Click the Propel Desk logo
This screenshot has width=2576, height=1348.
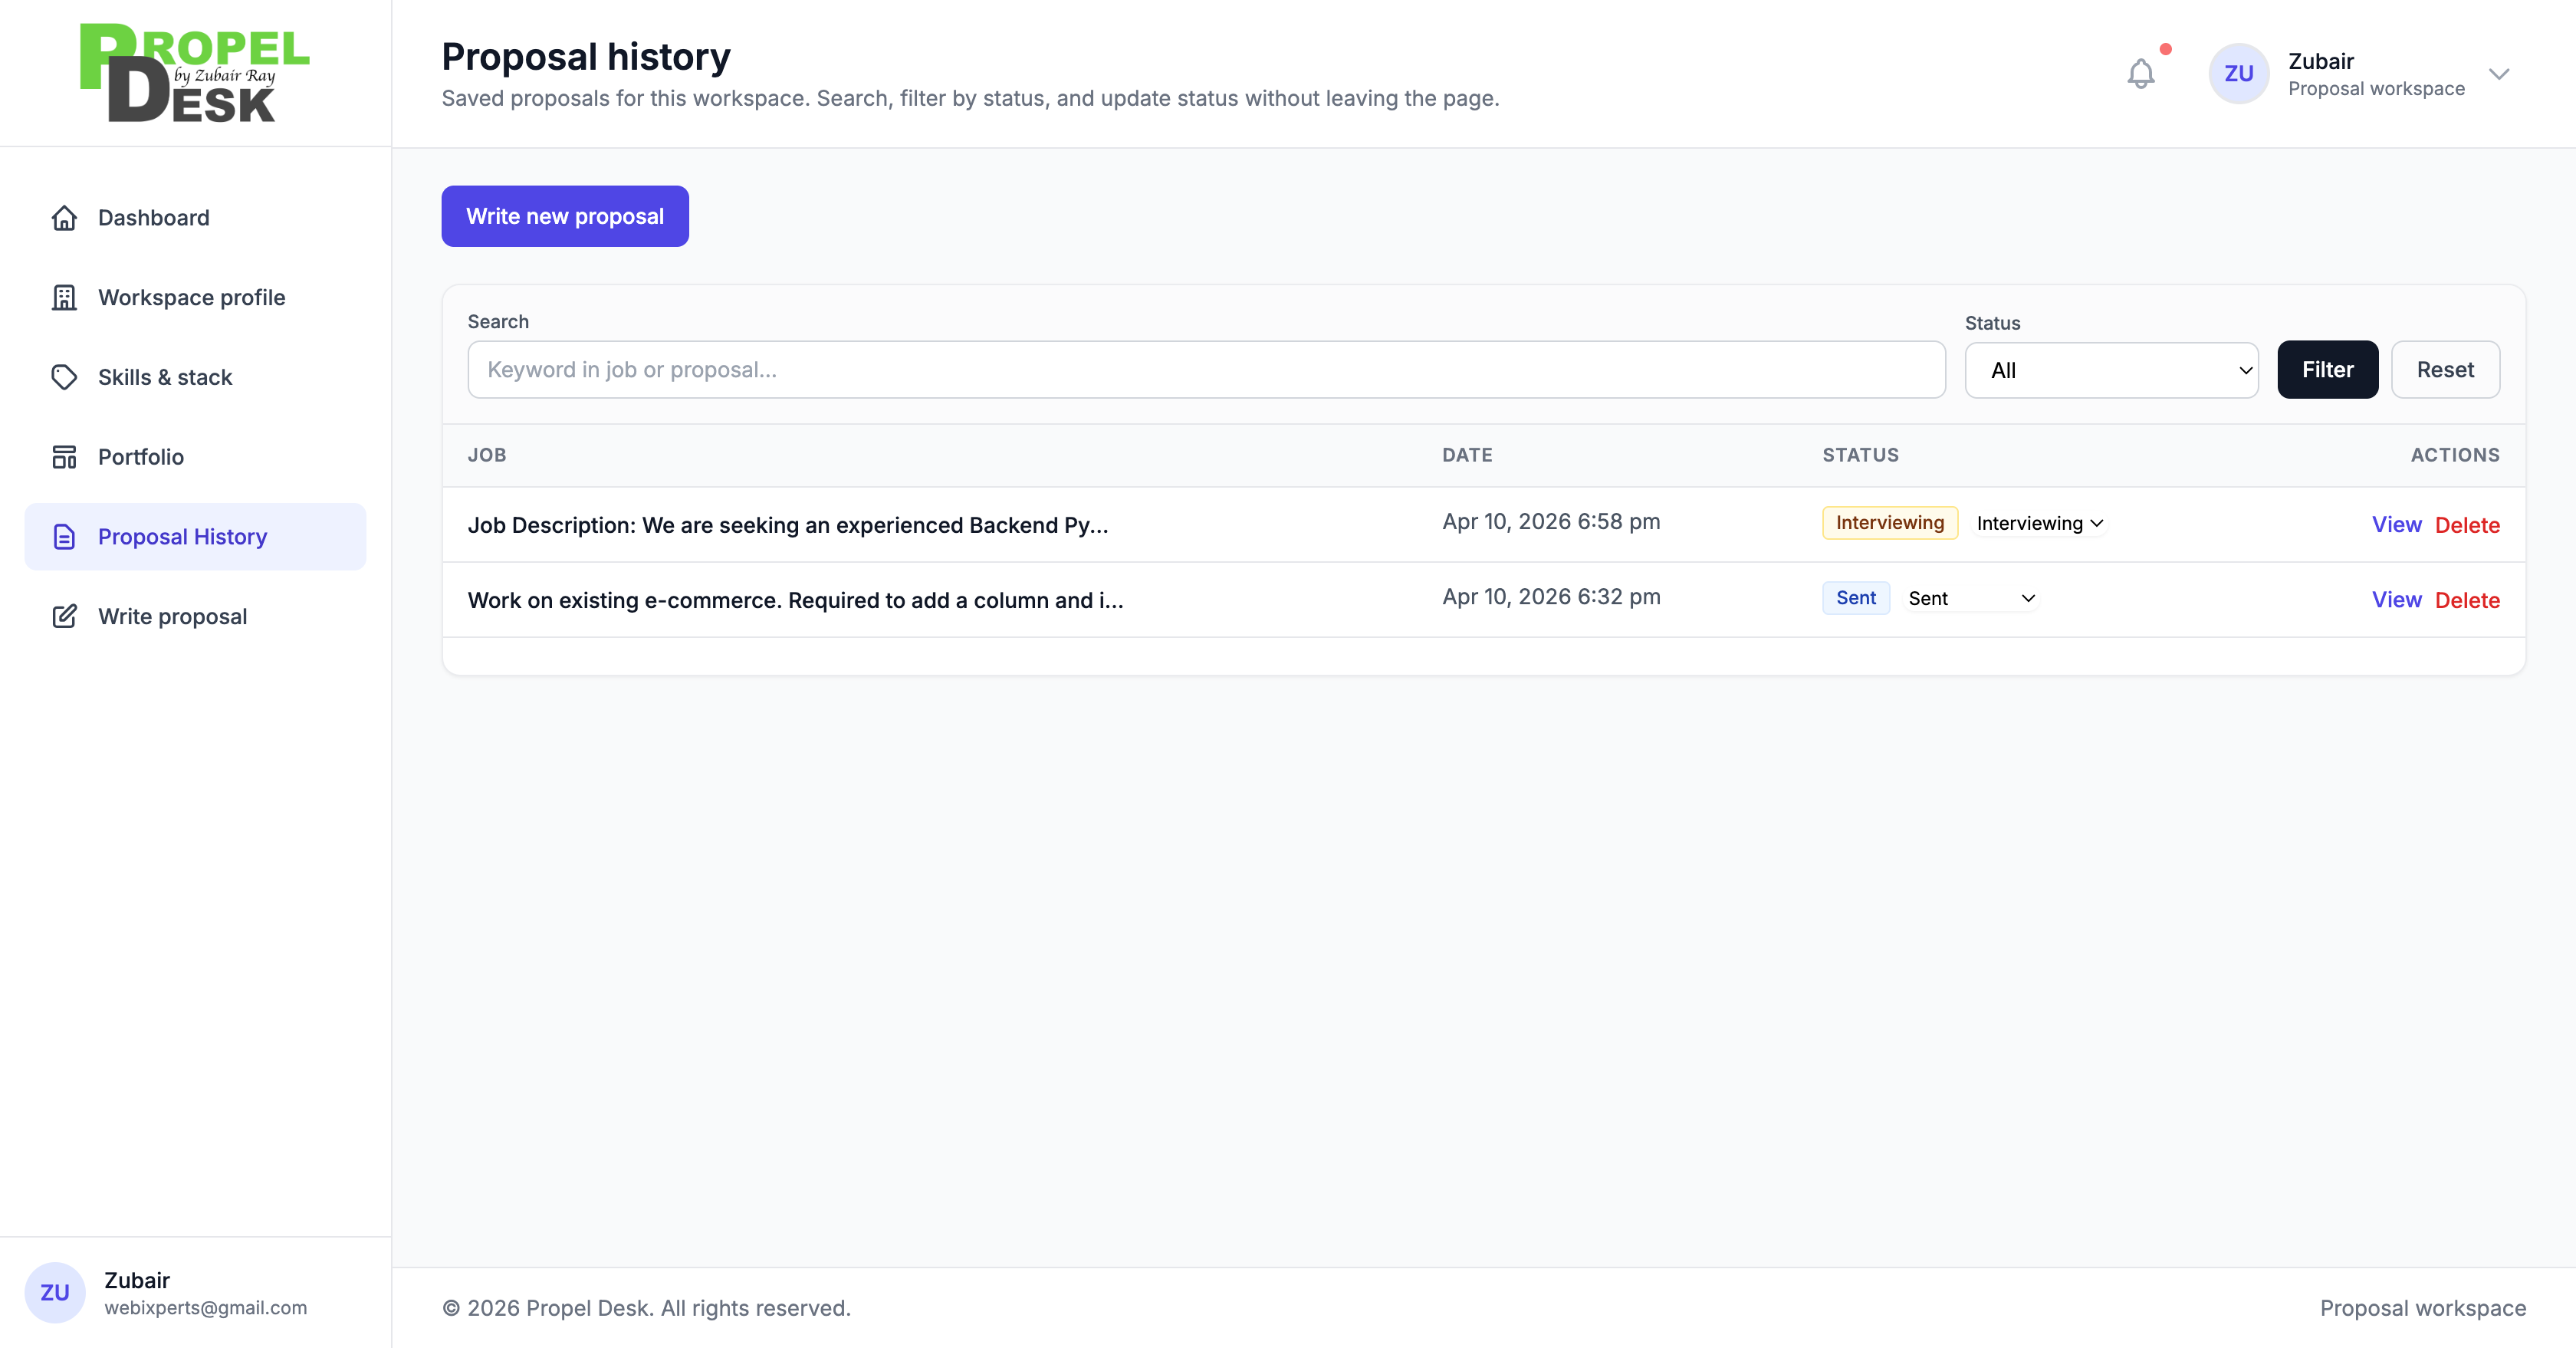(194, 73)
